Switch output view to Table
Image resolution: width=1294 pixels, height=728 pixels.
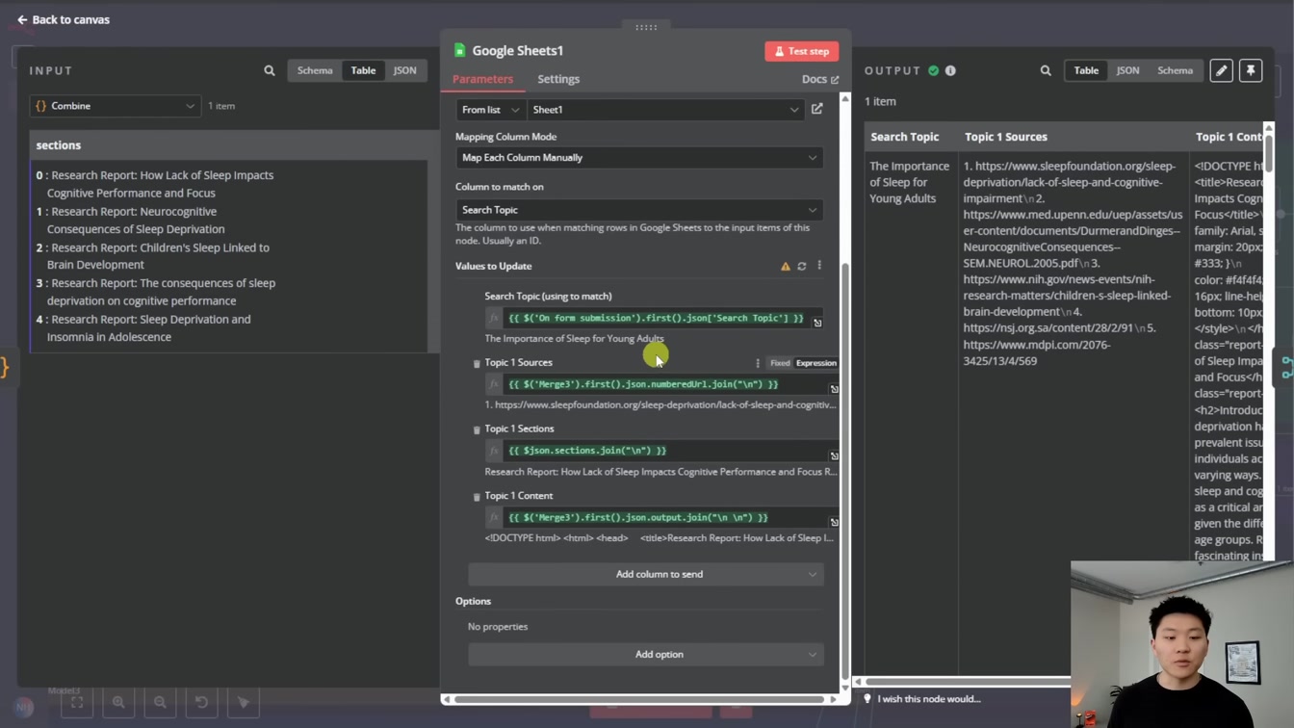pyautogui.click(x=1086, y=70)
